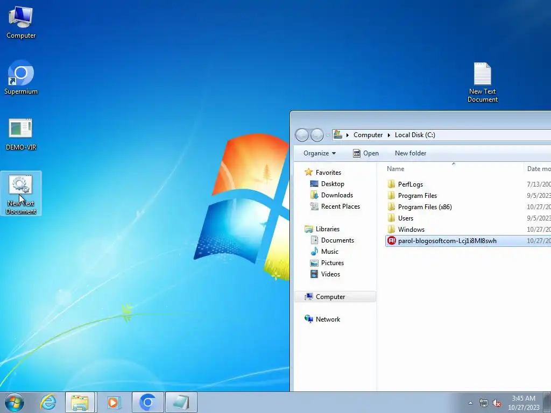The height and width of the screenshot is (413, 551).
Task: Open Desktop under Favorites
Action: [x=333, y=184]
